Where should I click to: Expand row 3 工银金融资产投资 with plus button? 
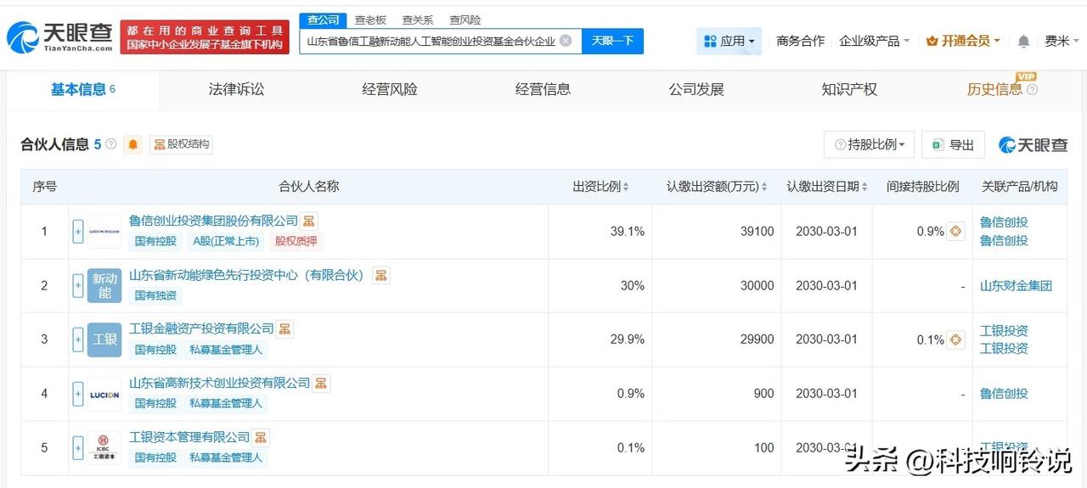point(78,339)
